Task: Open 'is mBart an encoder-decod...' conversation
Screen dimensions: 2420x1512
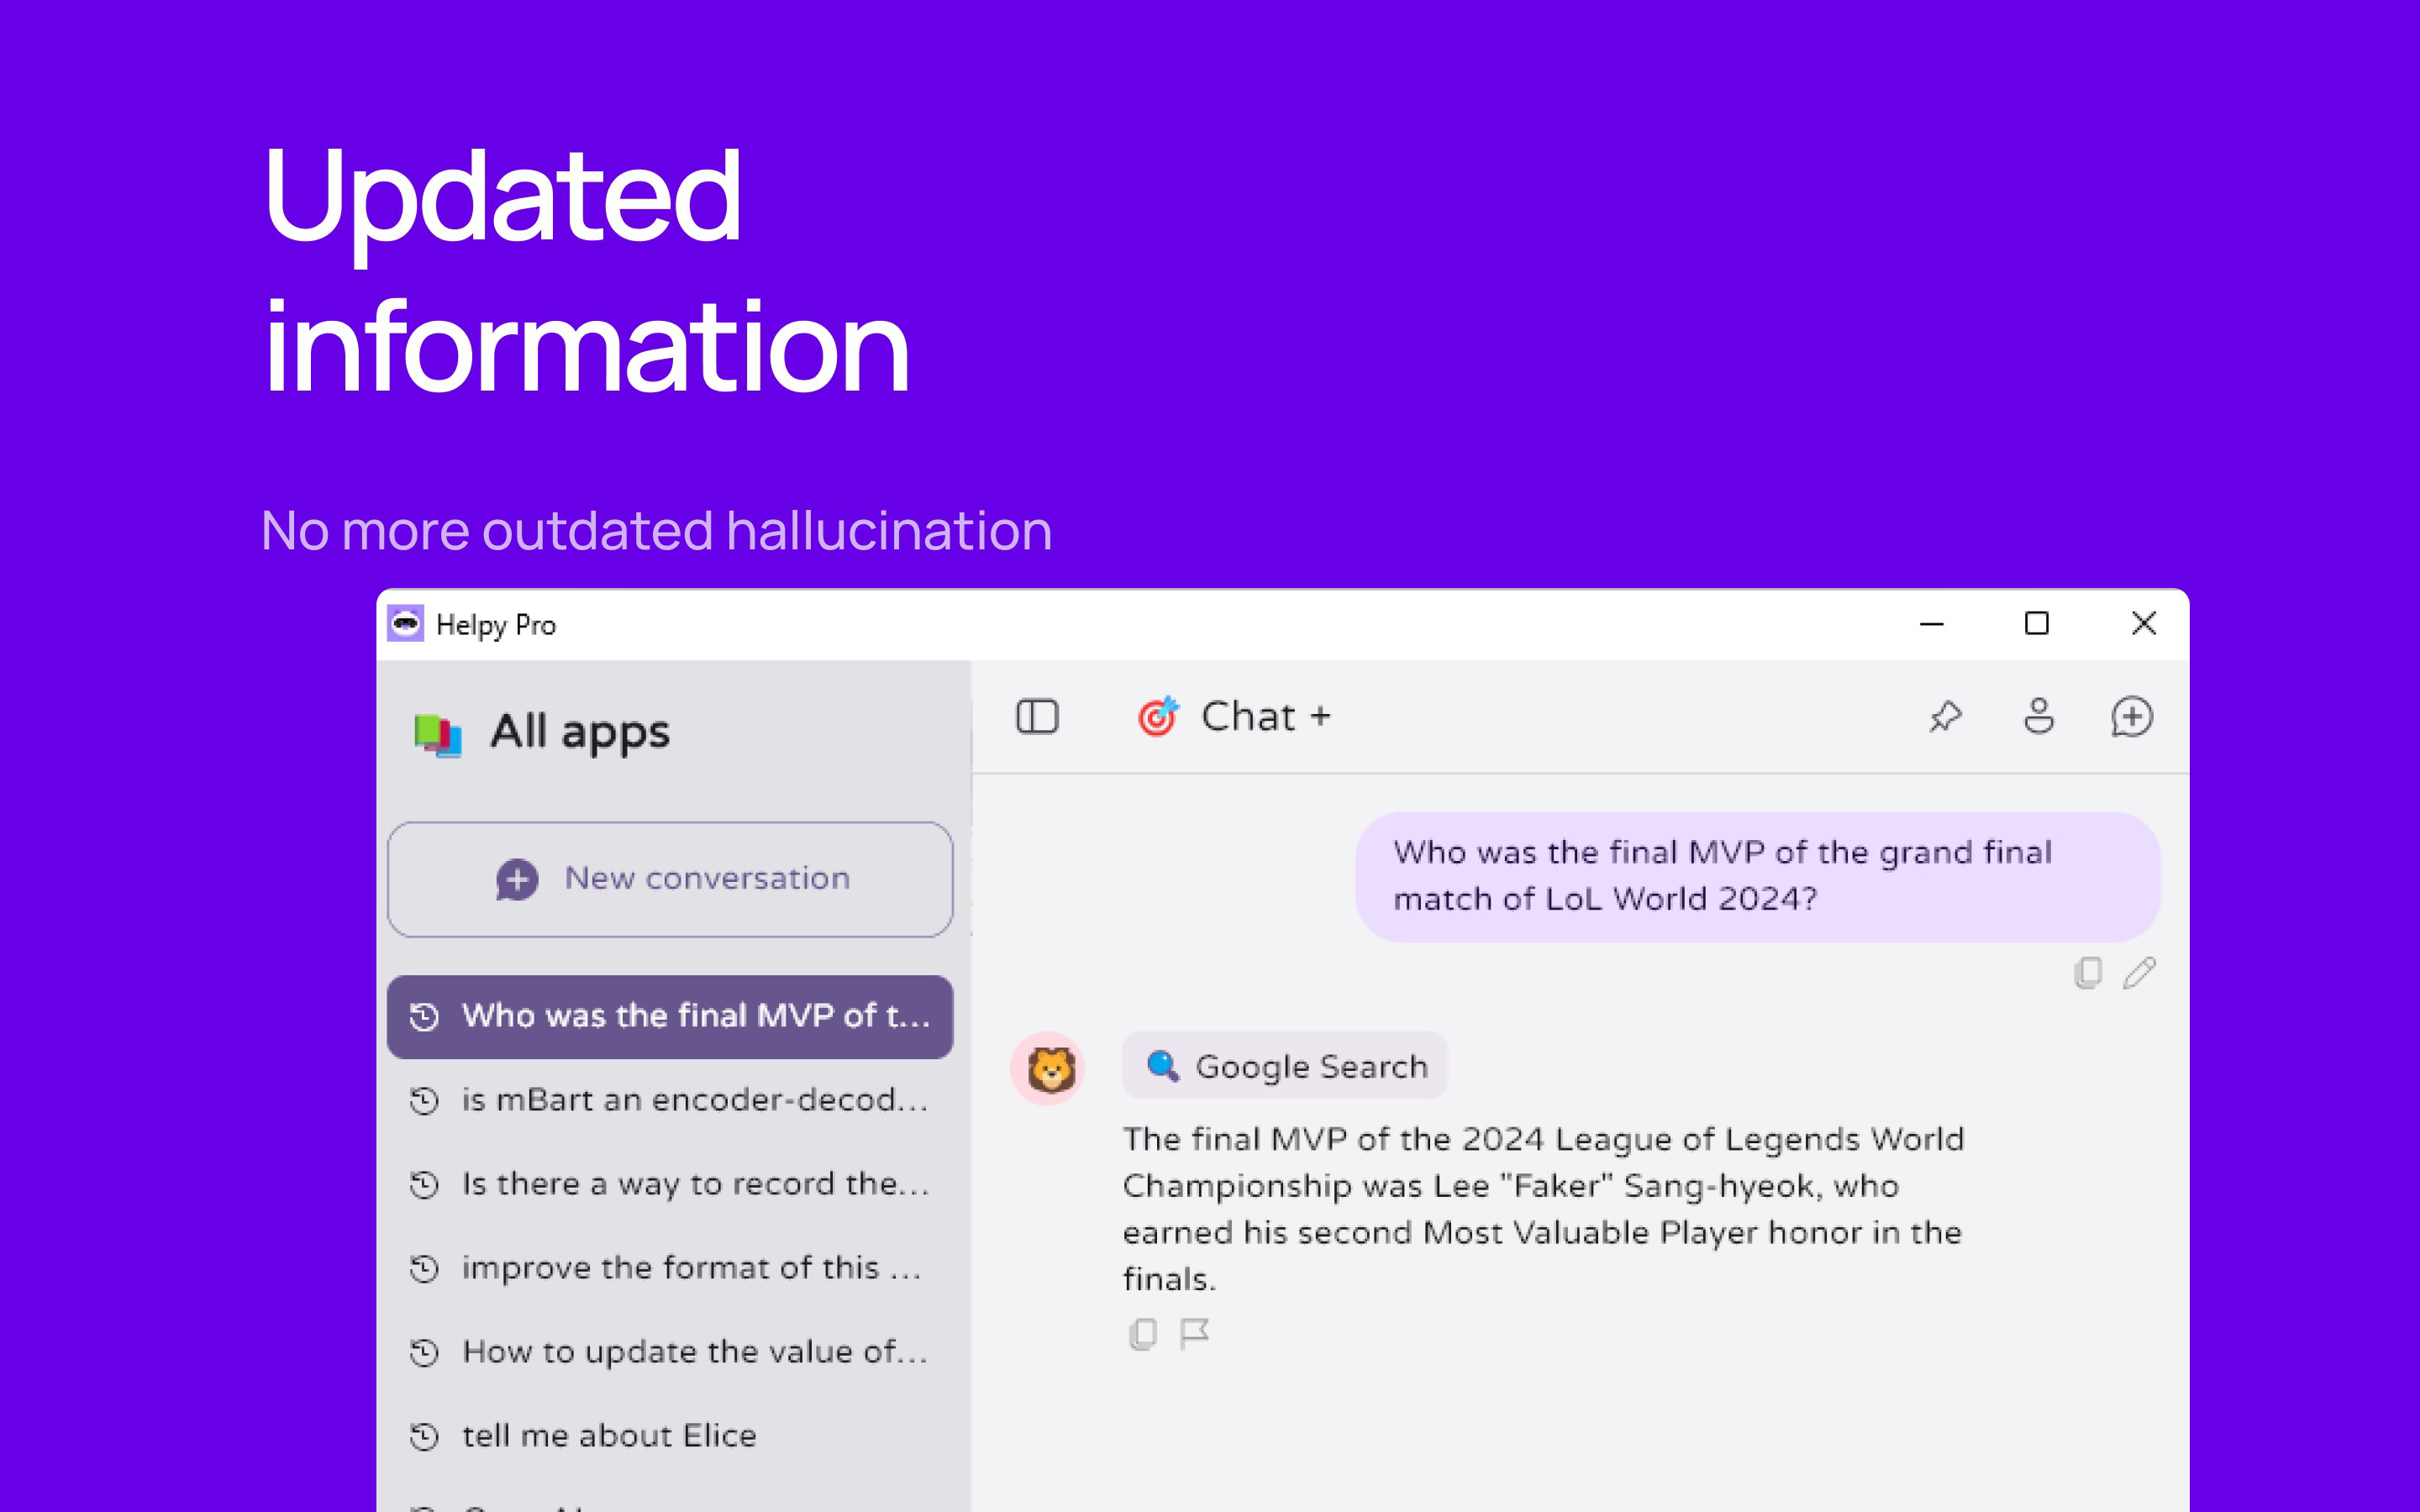Action: point(670,1100)
